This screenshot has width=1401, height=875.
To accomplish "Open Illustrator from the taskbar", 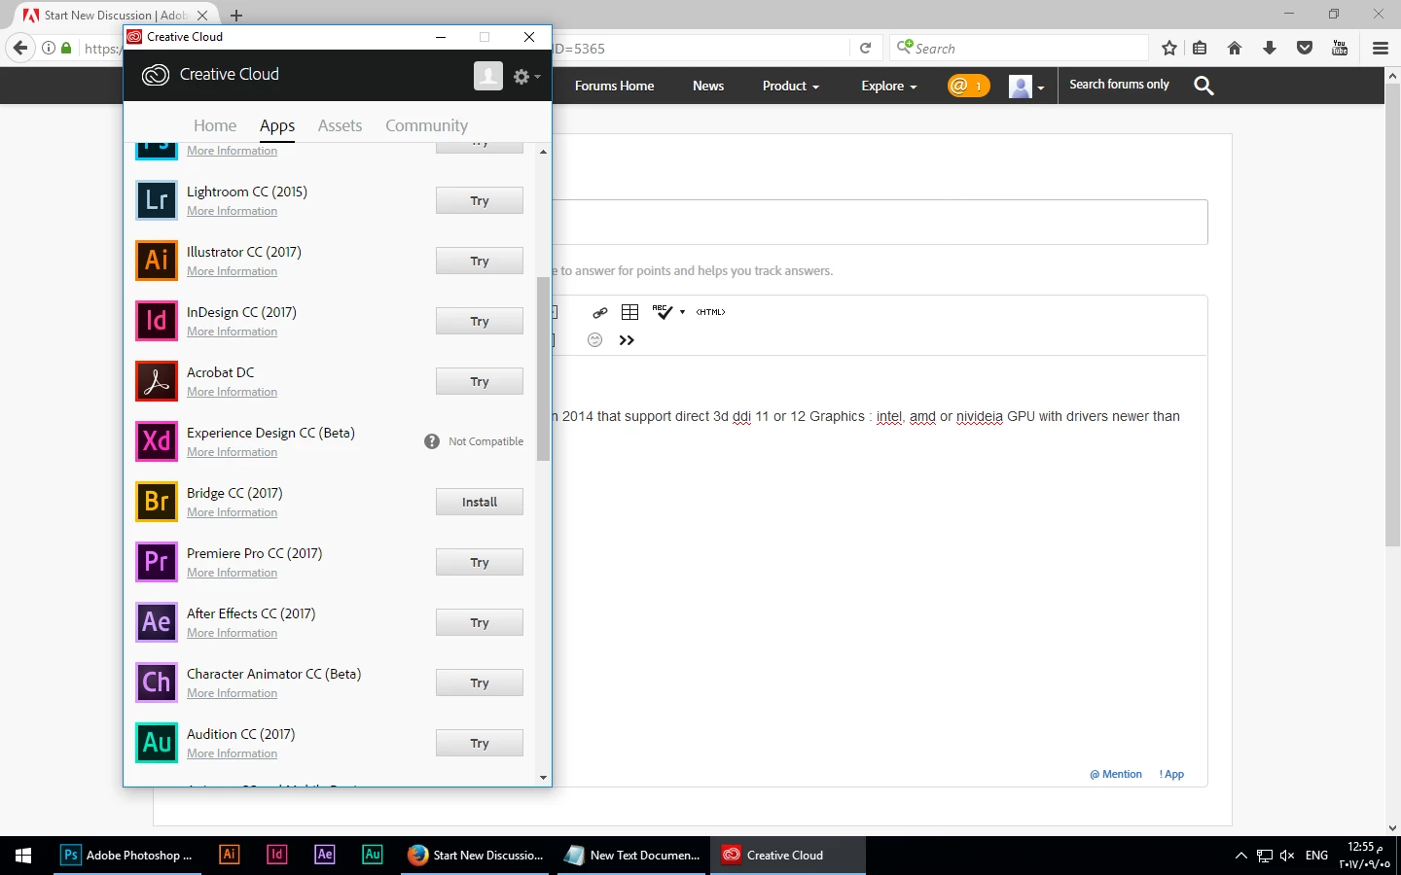I will click(230, 855).
